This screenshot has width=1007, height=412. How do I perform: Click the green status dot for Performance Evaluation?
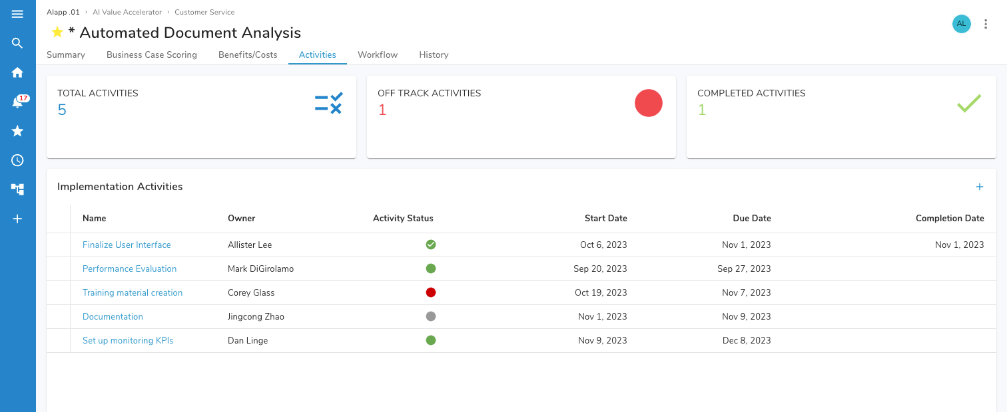point(431,268)
